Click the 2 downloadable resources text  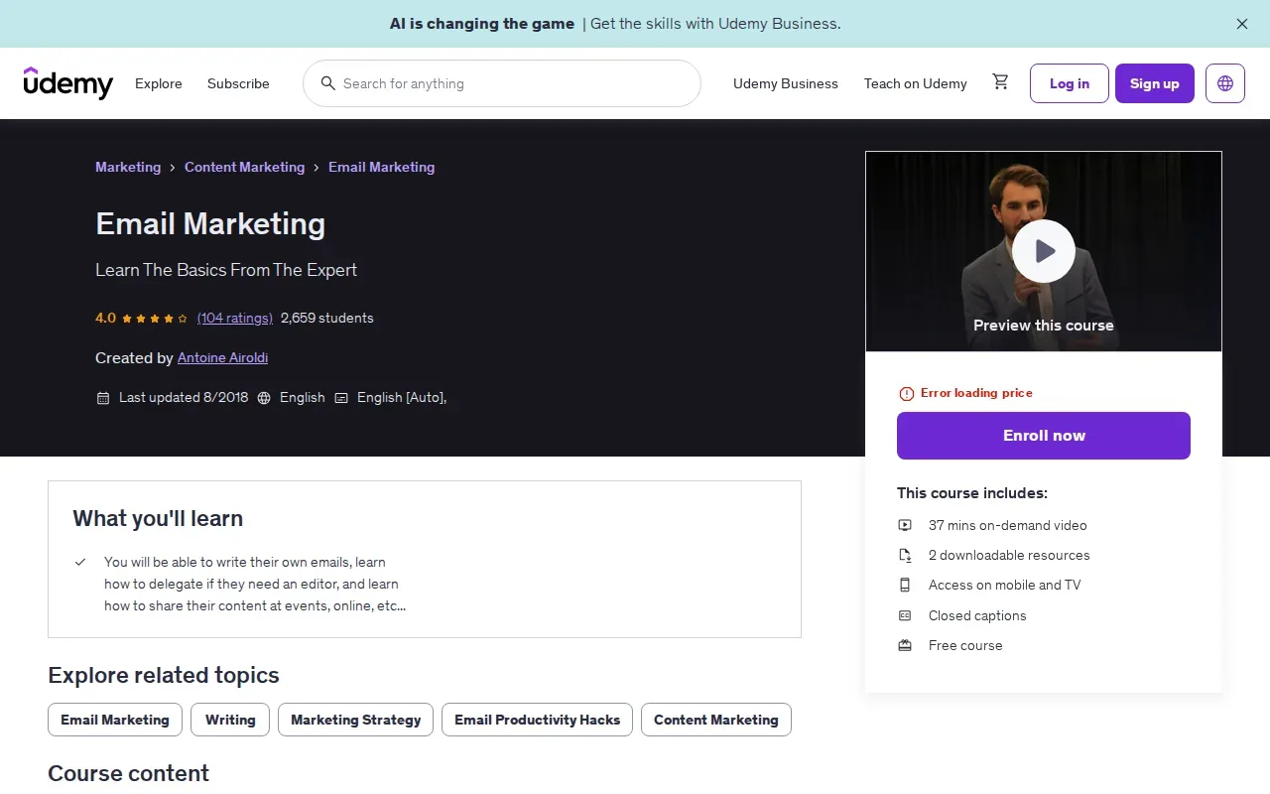point(1009,555)
